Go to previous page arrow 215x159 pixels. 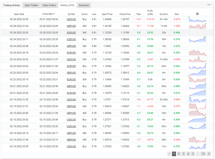[169, 154]
